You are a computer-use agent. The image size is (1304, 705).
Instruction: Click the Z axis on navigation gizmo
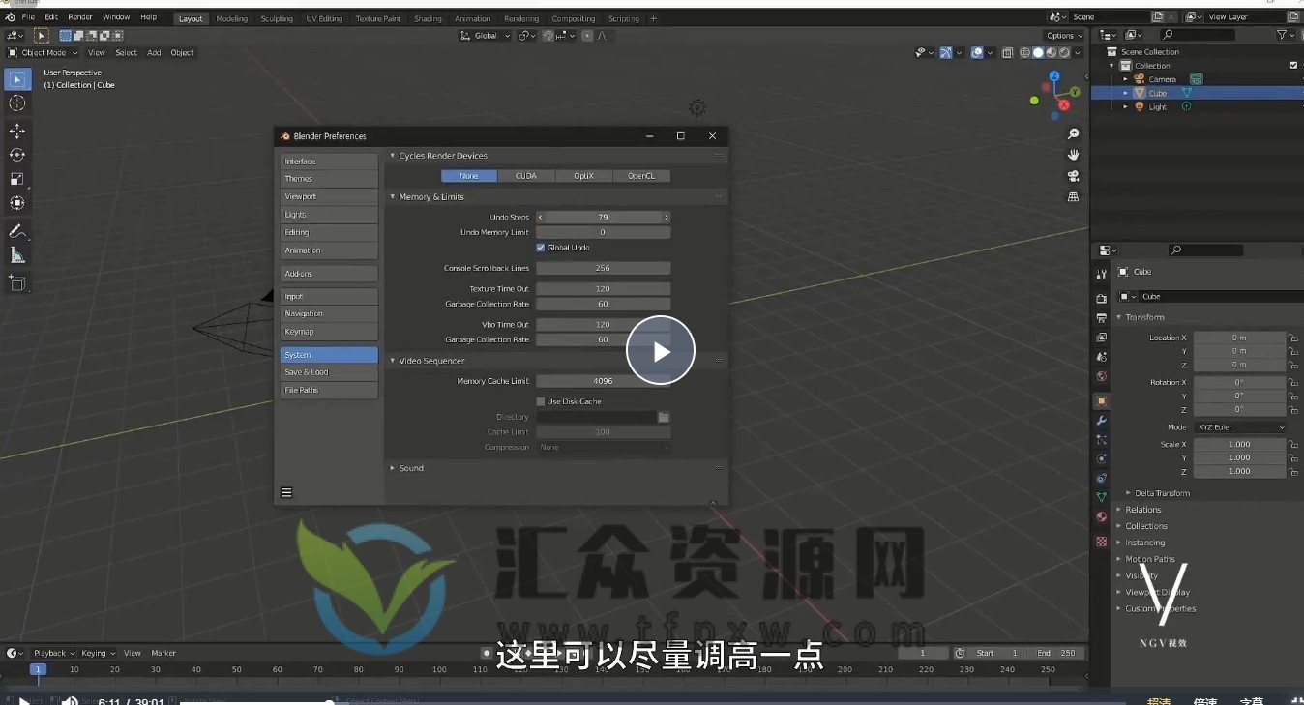pyautogui.click(x=1054, y=76)
